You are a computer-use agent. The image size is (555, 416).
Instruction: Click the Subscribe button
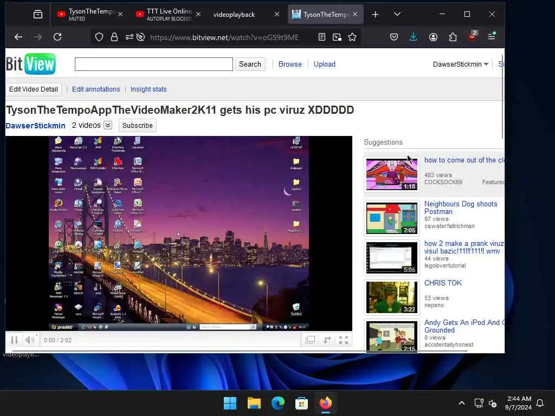click(137, 125)
